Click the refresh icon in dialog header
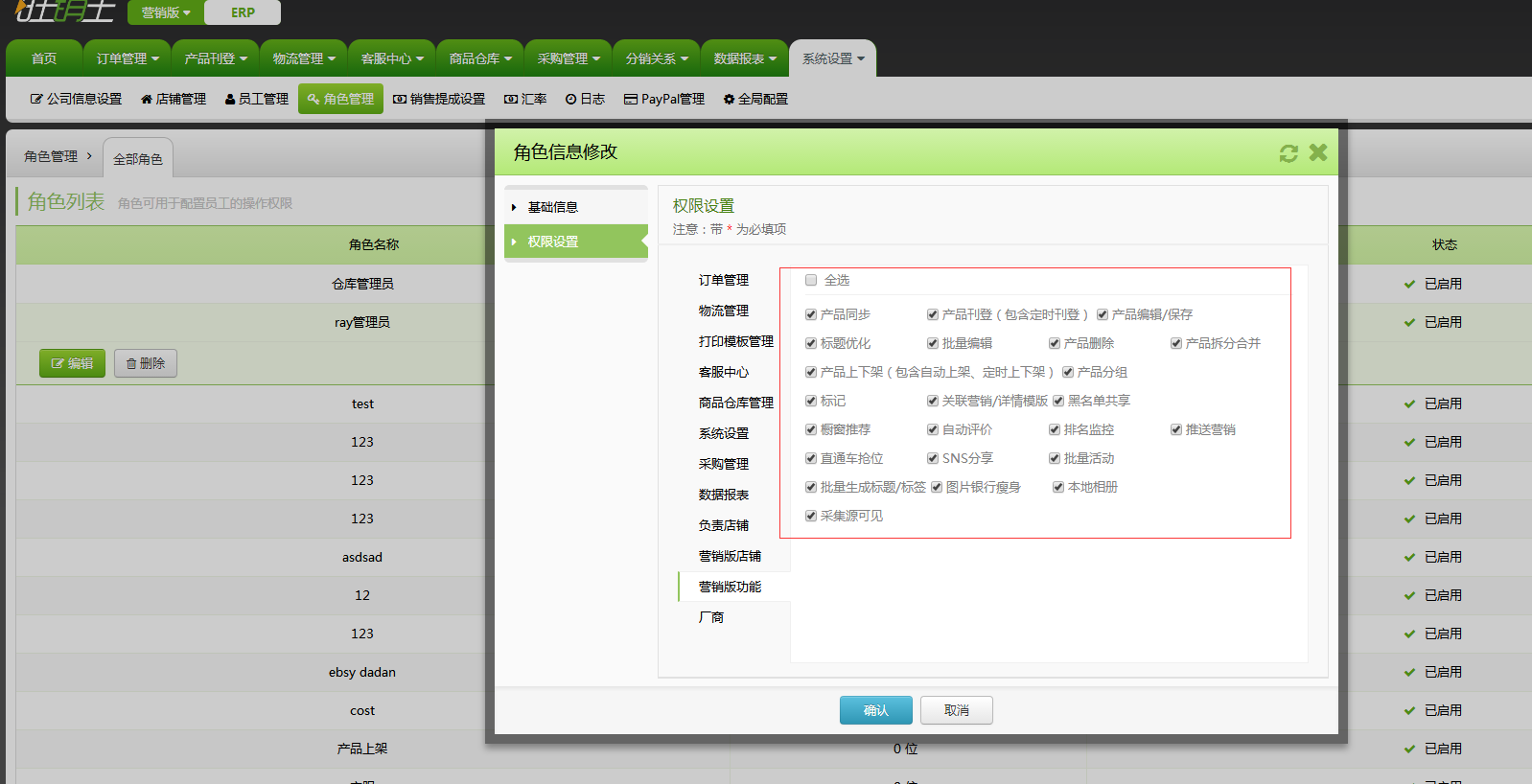Screen dimensions: 1532x784 point(1288,153)
